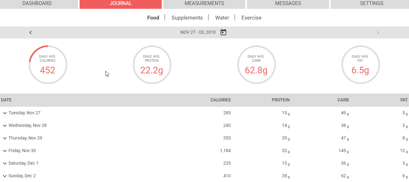Go to the Settings tab
Viewport: 409px width, 182px height.
372,4
